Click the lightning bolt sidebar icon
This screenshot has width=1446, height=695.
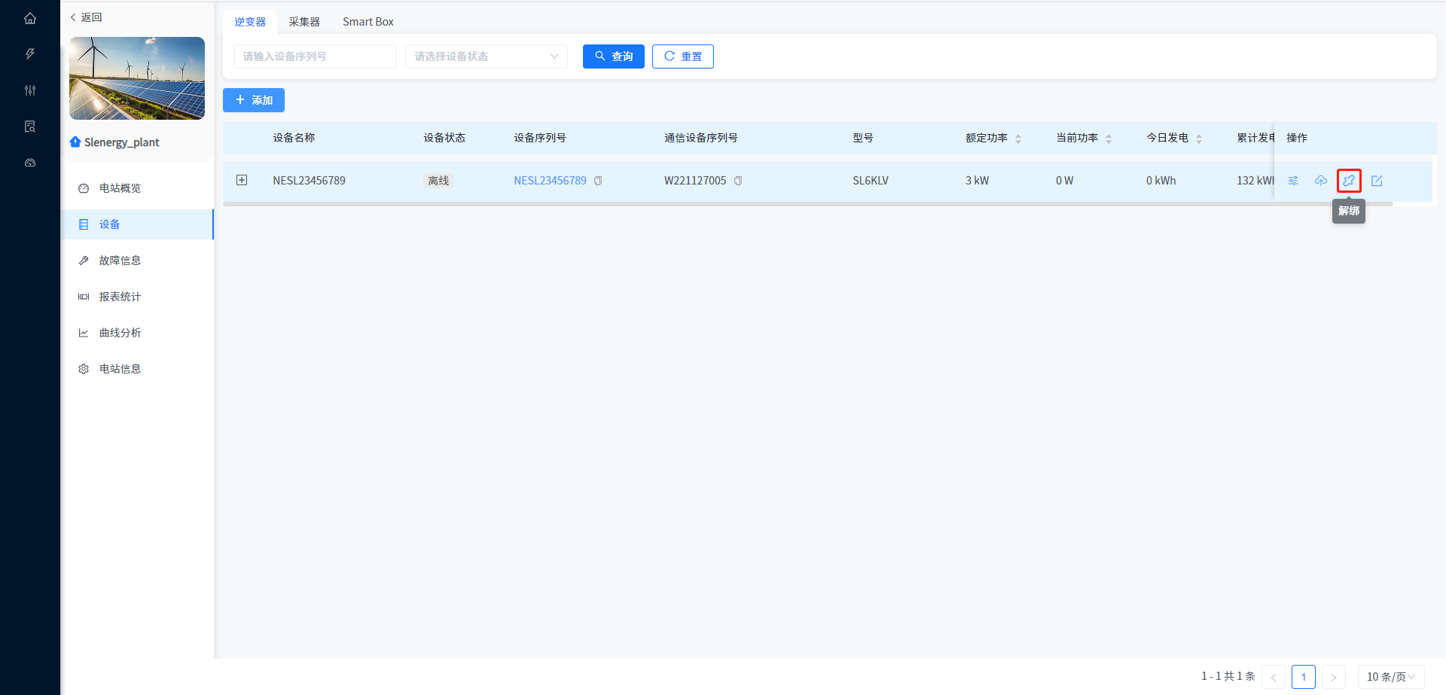(30, 54)
